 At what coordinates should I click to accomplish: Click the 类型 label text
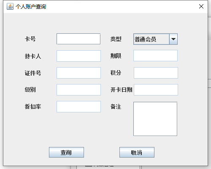[x=116, y=39]
